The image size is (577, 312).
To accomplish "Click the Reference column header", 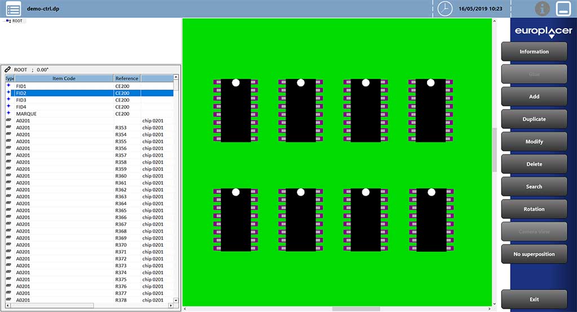I will [x=127, y=79].
